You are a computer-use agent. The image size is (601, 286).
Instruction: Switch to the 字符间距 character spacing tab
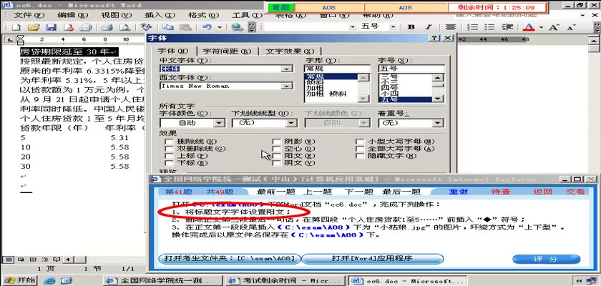227,51
